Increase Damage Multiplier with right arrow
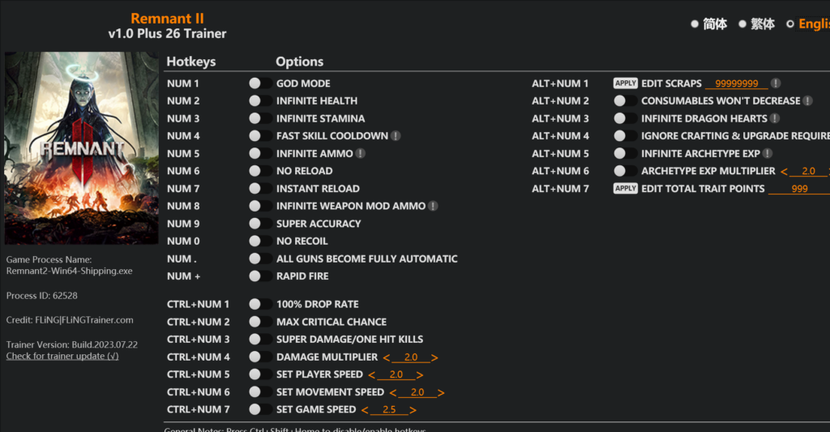The height and width of the screenshot is (432, 830). pos(435,357)
